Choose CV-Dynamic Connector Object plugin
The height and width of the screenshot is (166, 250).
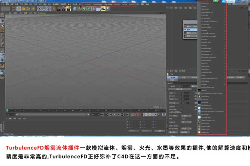point(212,93)
